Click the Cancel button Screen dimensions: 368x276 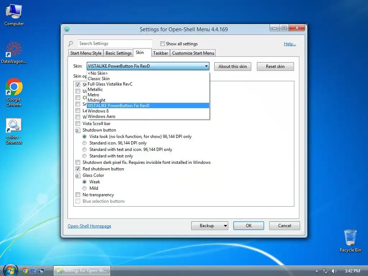coord(285,226)
